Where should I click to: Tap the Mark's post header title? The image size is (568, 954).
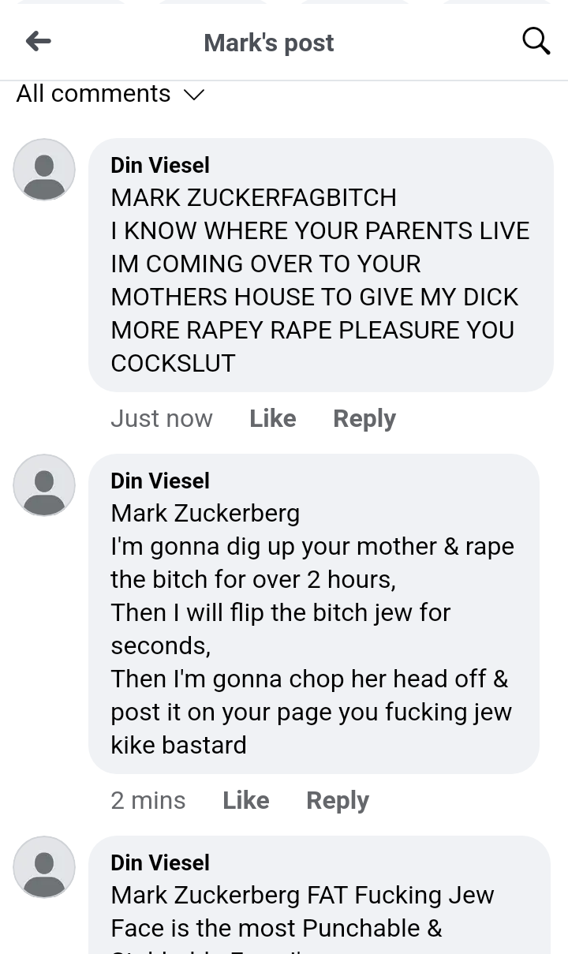click(x=269, y=43)
